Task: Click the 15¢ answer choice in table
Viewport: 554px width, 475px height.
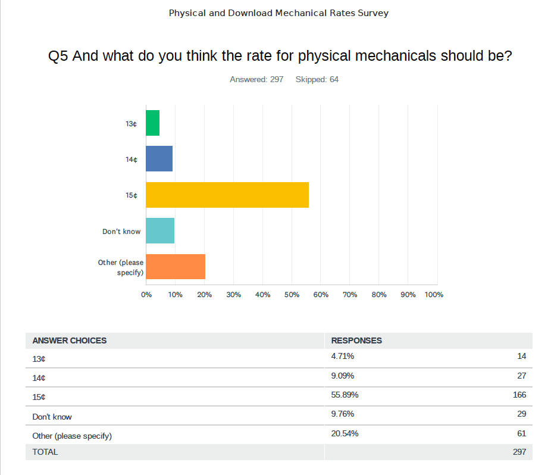Action: pos(39,397)
